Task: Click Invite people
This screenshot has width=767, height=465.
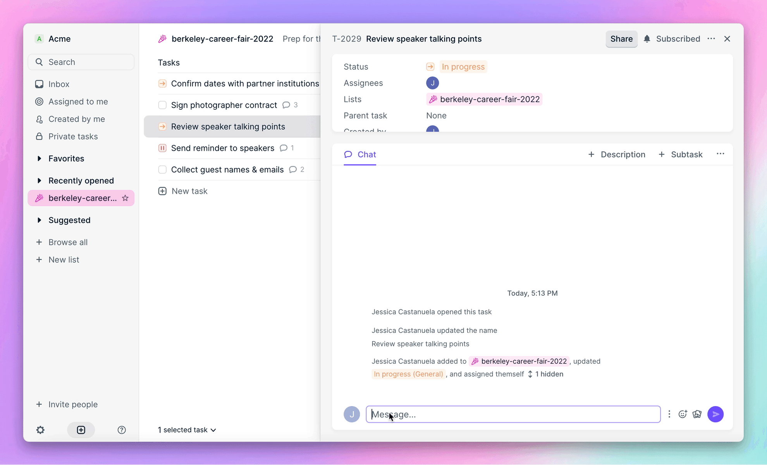Action: pos(67,404)
